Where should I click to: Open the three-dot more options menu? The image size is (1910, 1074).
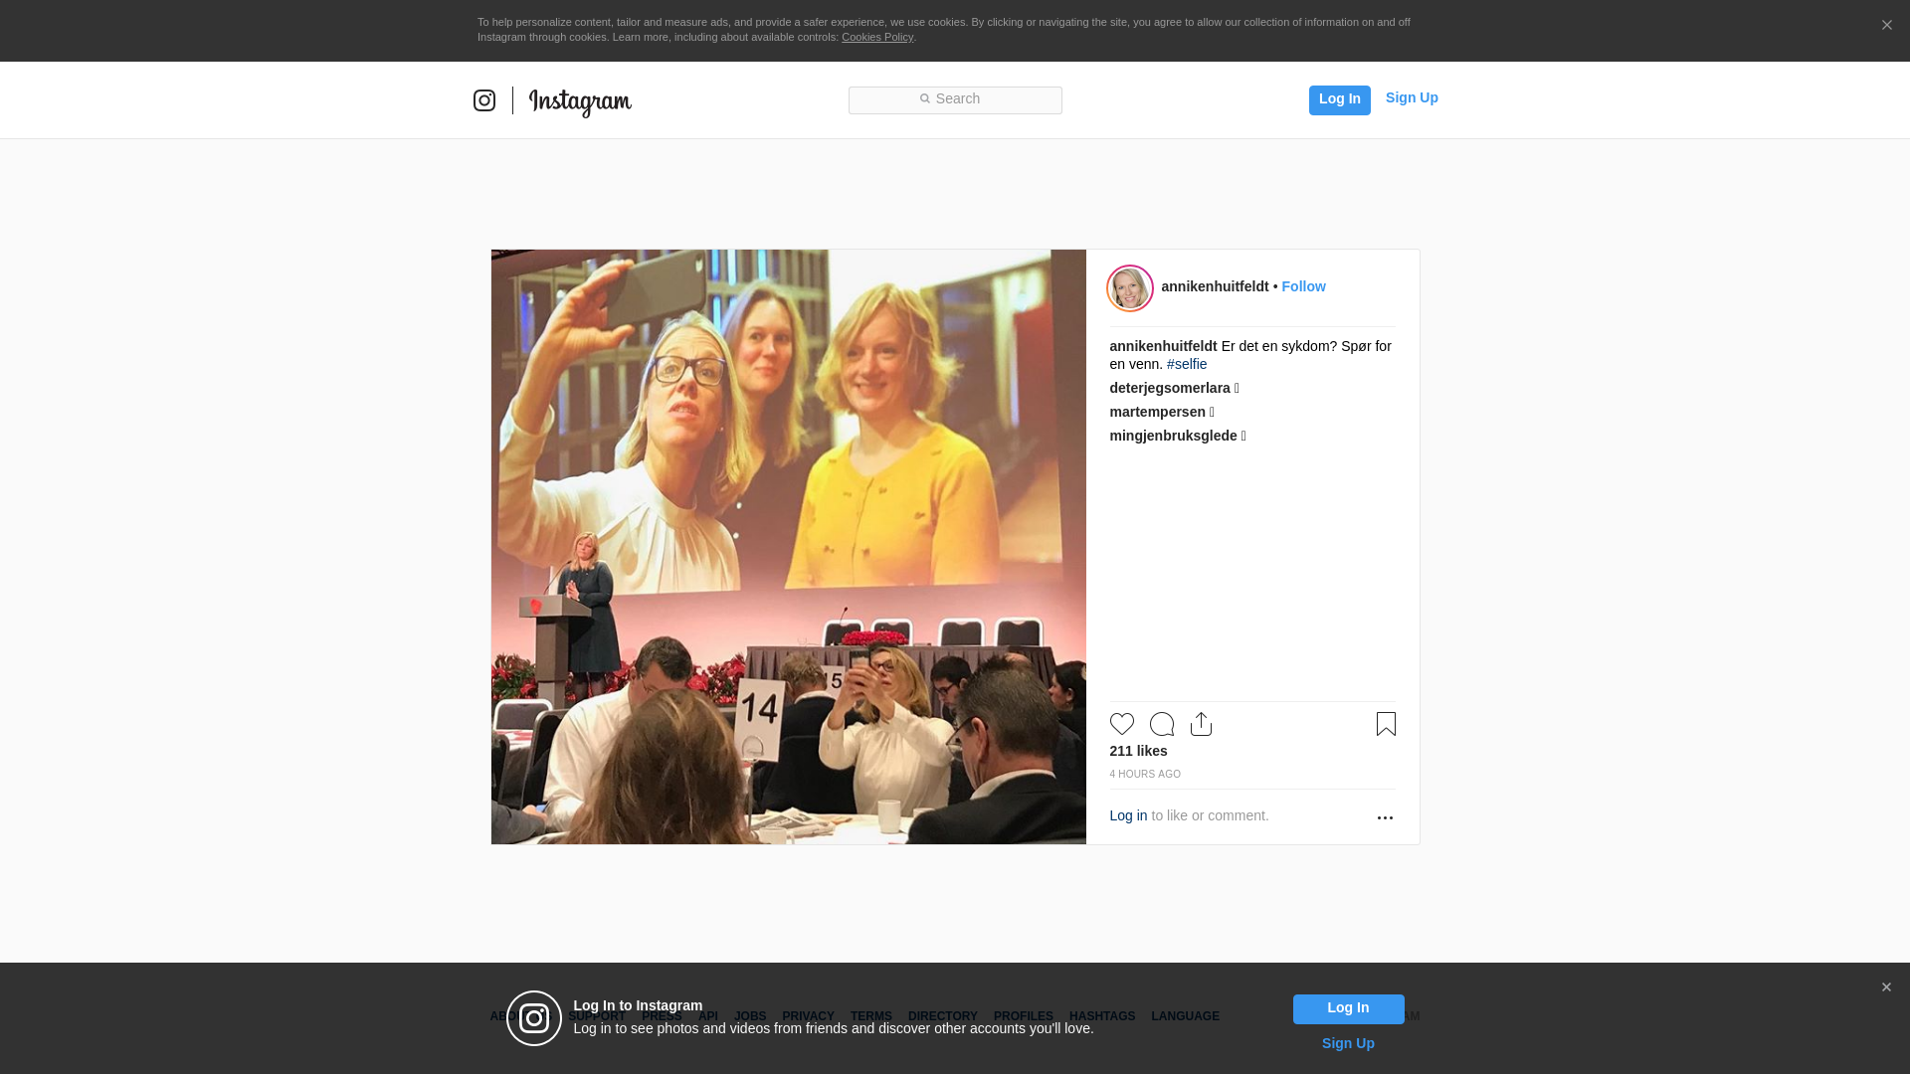[1385, 817]
